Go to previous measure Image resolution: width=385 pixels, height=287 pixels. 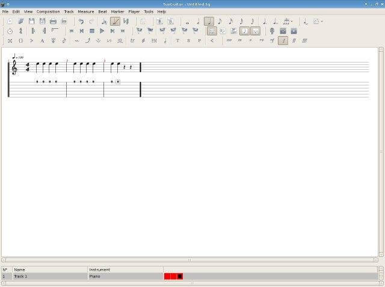pos(82,31)
